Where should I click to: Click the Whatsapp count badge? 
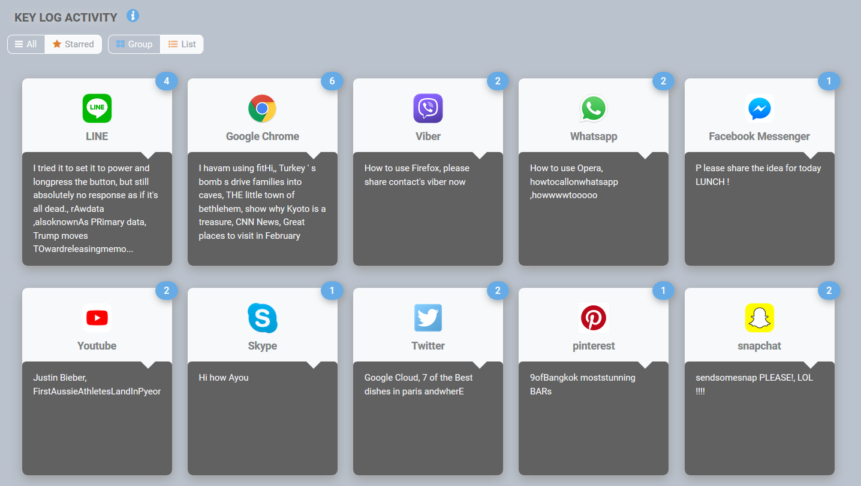tap(663, 81)
